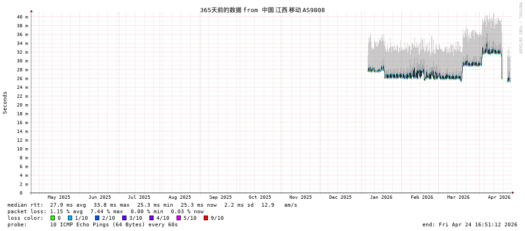Click the Jan 2026 x-axis label
This screenshot has height=231, width=525.
coord(381,197)
